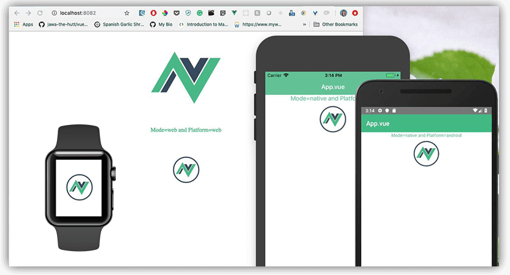This screenshot has width=510, height=275.
Task: Tap the App.vue header on Android phone
Action: point(378,123)
